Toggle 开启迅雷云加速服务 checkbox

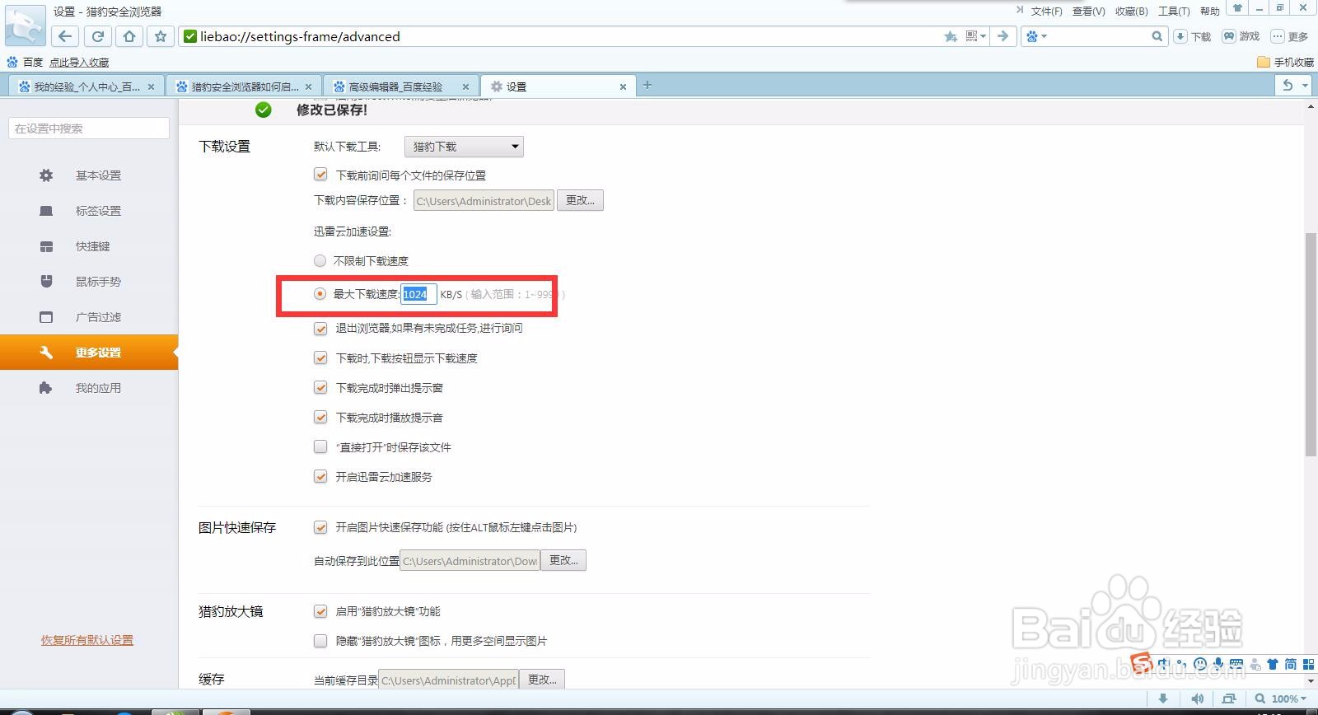pyautogui.click(x=320, y=477)
